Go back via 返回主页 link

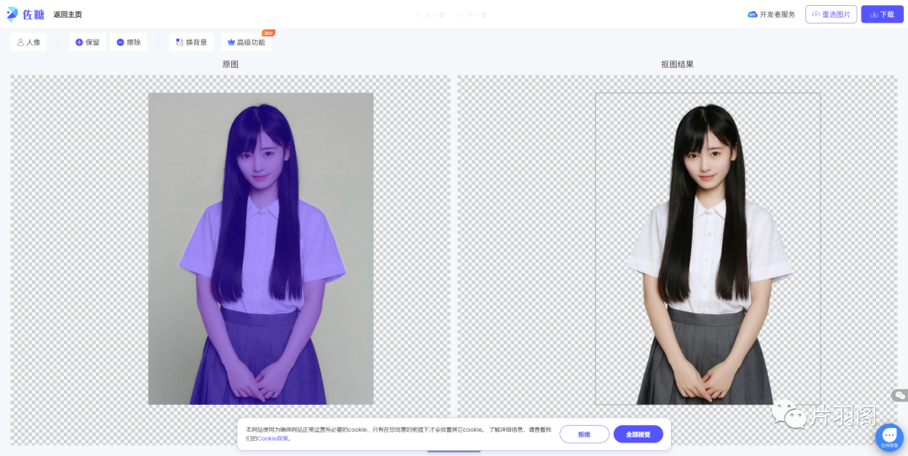click(x=68, y=15)
